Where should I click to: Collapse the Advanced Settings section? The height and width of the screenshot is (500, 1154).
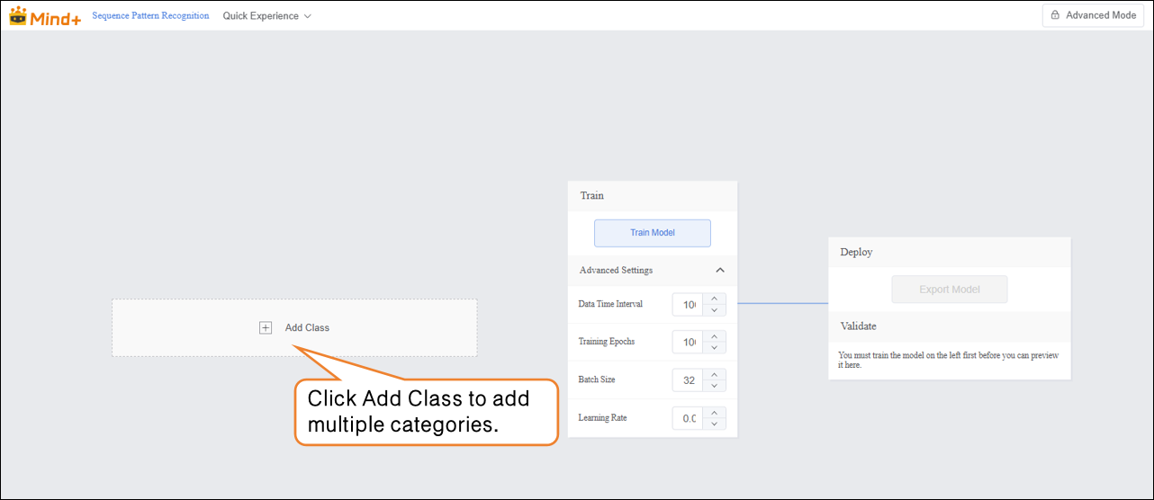(720, 270)
